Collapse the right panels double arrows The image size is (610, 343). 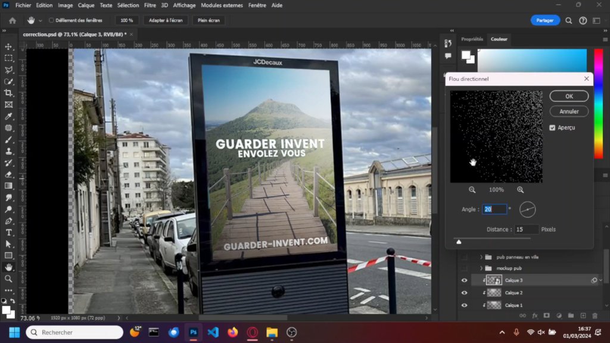605,31
